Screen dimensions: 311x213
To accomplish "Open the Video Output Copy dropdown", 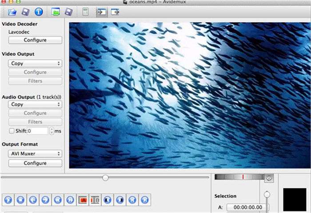I will coord(35,63).
